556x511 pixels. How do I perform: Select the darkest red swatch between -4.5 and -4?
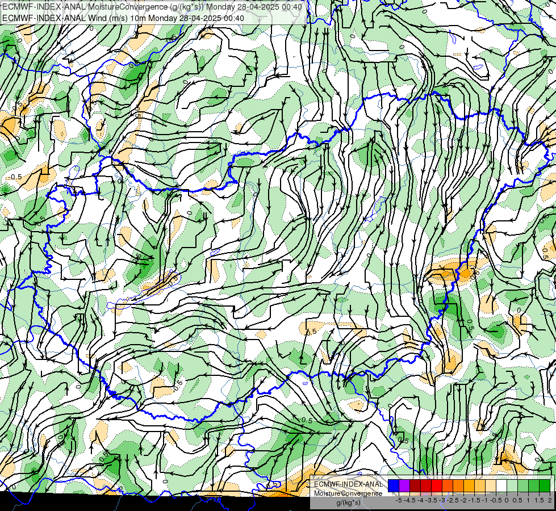click(x=415, y=486)
